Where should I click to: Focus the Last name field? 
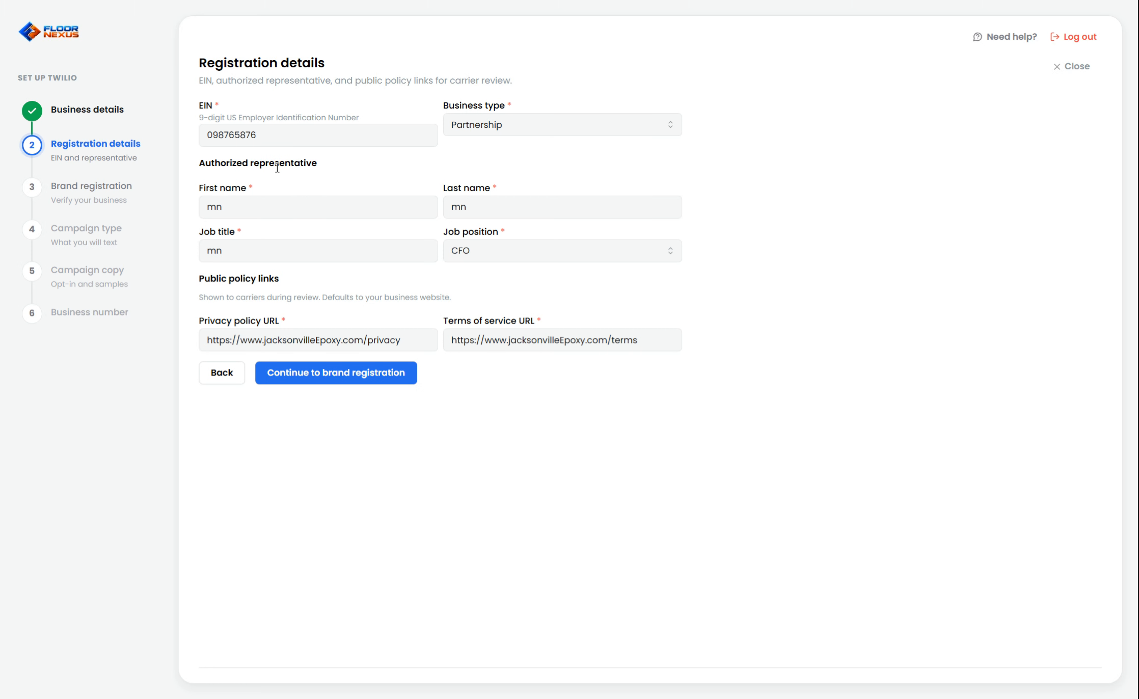coord(562,207)
